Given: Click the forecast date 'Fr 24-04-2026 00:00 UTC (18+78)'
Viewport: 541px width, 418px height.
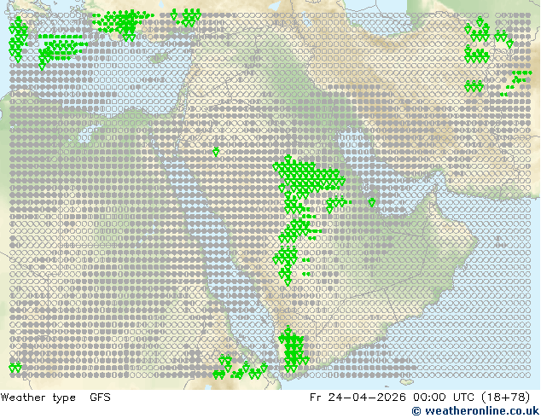Looking at the screenshot, I should pos(420,398).
